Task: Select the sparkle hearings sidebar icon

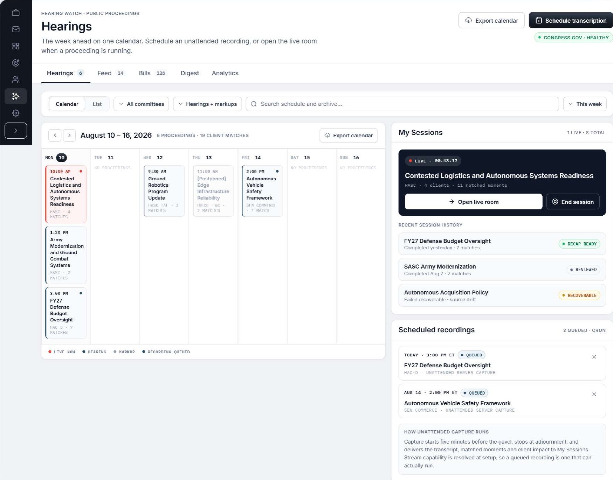Action: 16,96
